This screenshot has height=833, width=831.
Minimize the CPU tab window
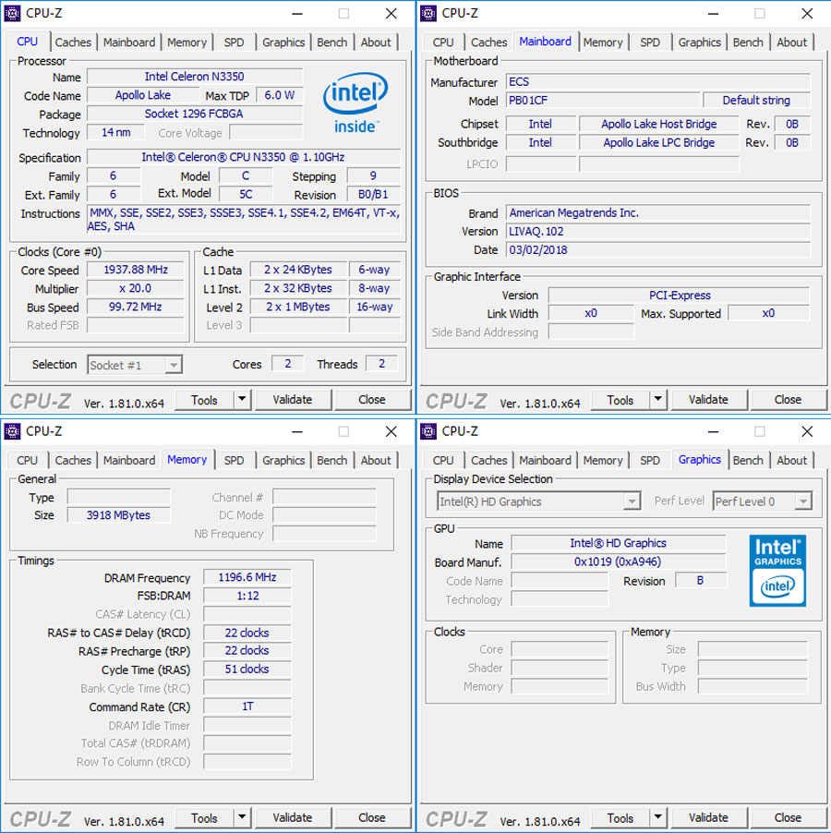(x=297, y=14)
